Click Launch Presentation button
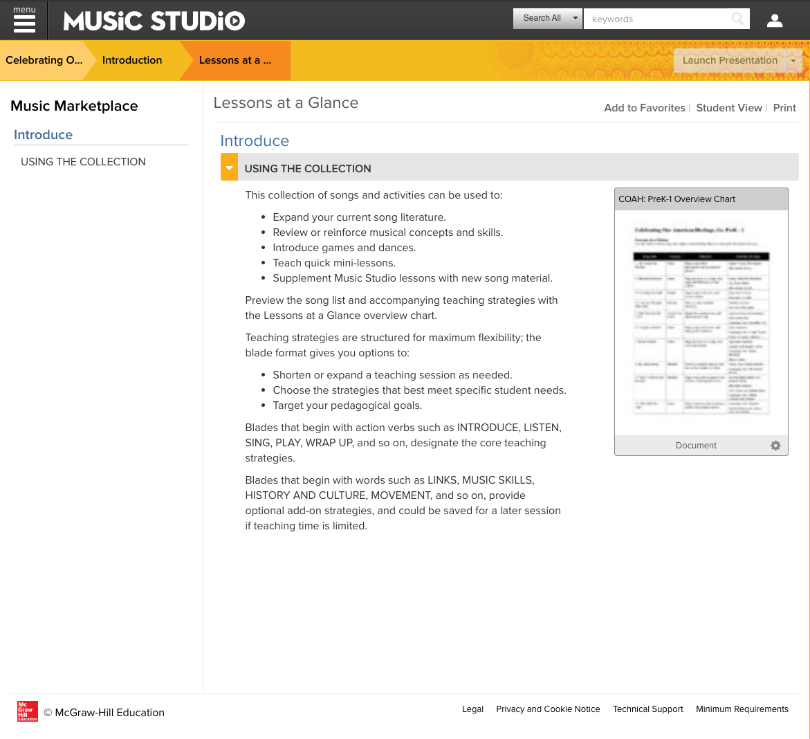The height and width of the screenshot is (739, 810). click(x=729, y=60)
